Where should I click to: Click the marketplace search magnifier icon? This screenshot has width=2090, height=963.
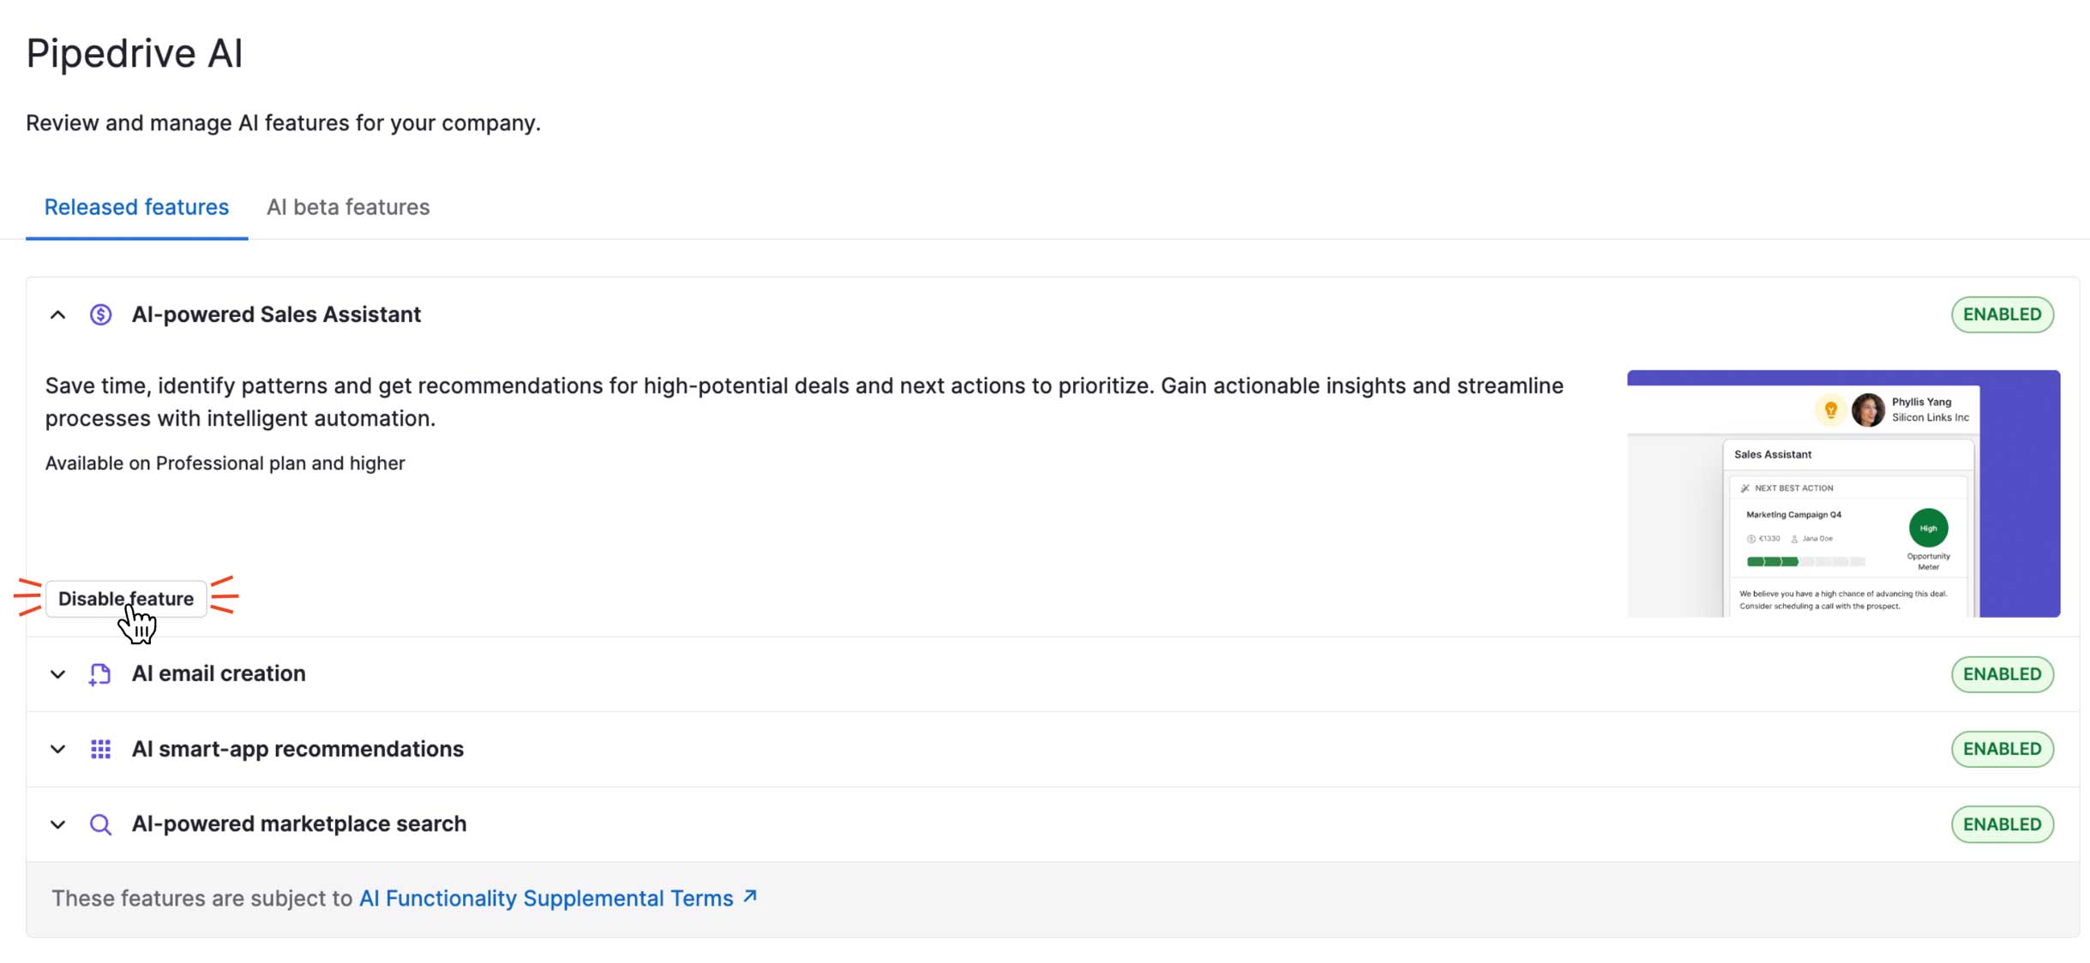click(x=100, y=824)
